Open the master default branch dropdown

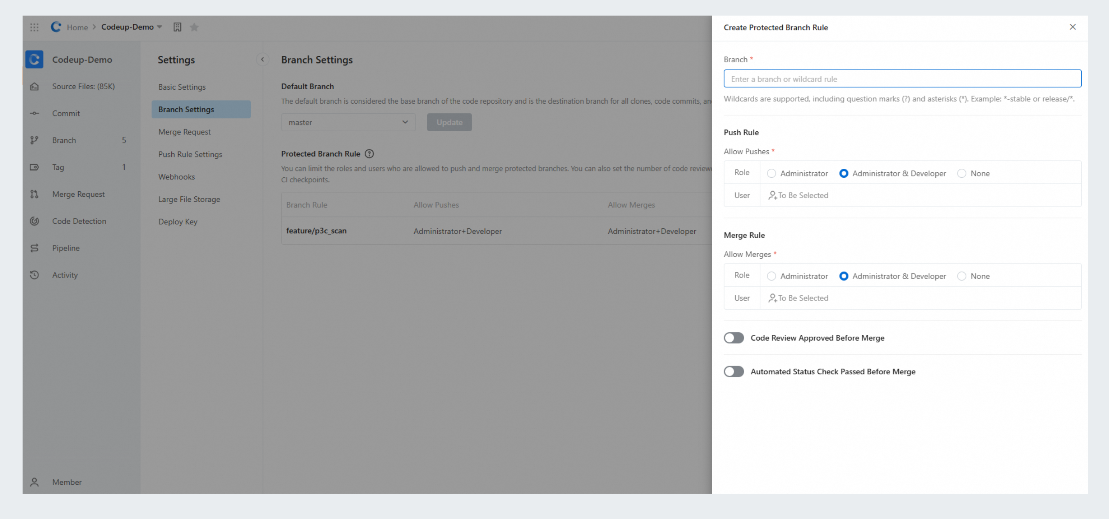click(x=348, y=122)
